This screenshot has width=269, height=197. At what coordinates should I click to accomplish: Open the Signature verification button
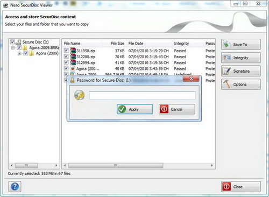pos(241,71)
